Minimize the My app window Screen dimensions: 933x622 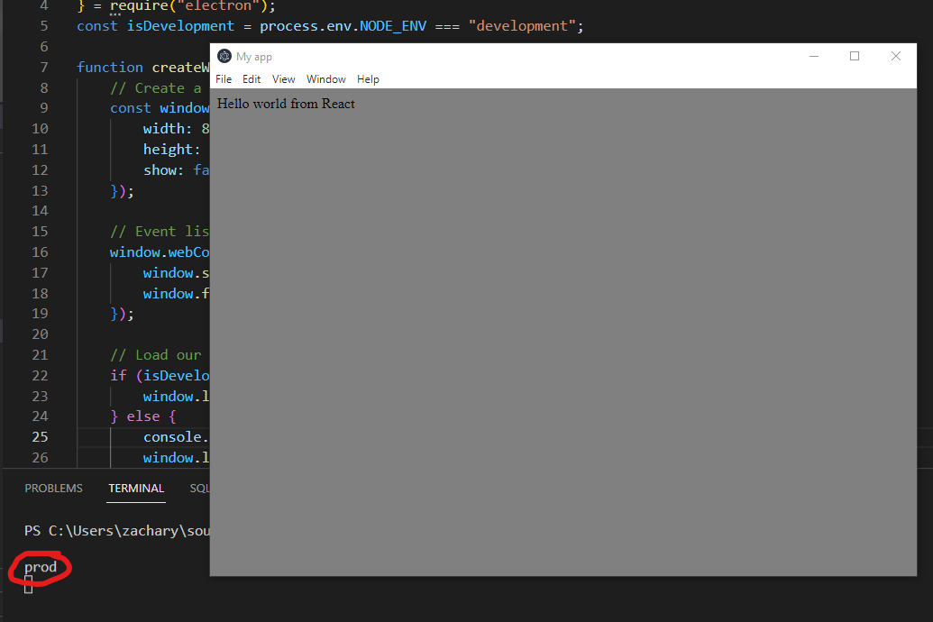pyautogui.click(x=814, y=56)
